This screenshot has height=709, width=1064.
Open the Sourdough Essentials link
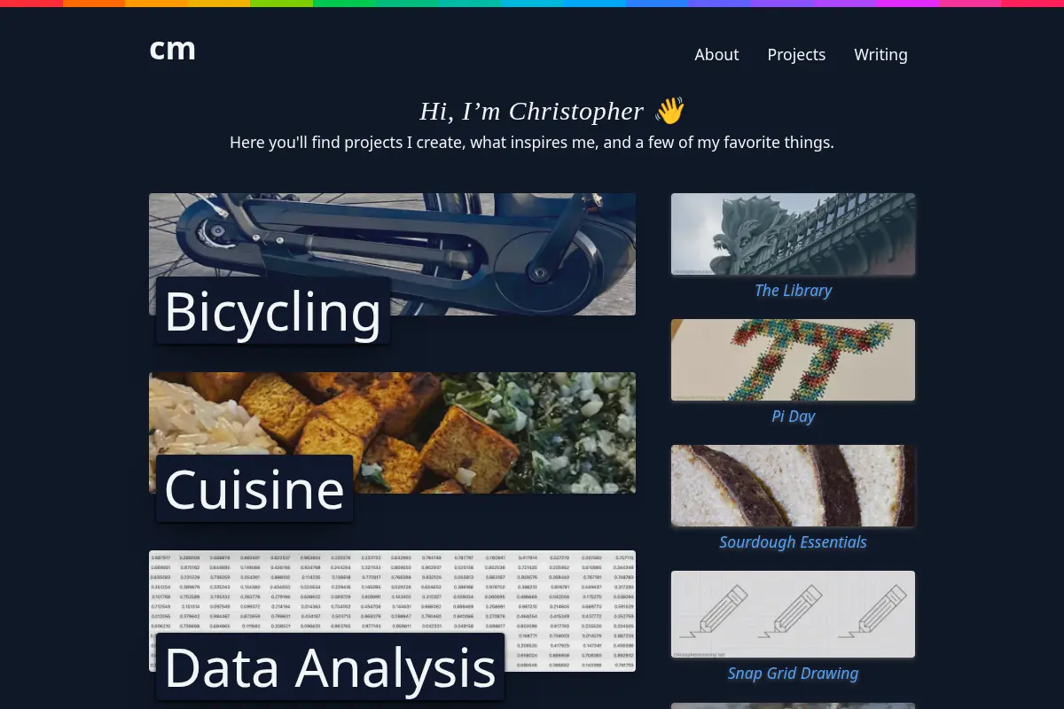pyautogui.click(x=793, y=542)
